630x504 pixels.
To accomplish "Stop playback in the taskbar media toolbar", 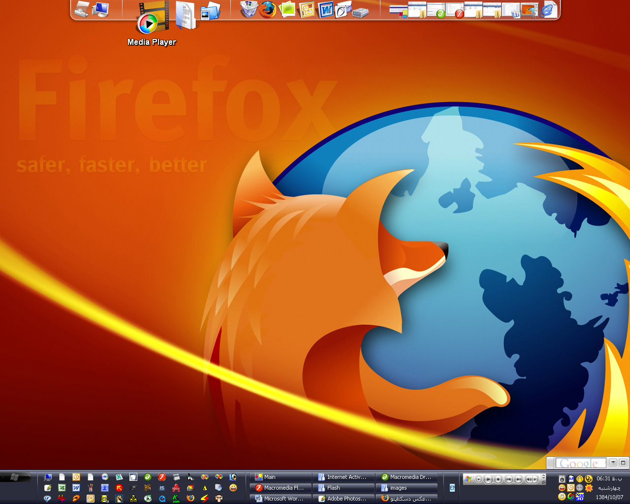I will coord(498,479).
